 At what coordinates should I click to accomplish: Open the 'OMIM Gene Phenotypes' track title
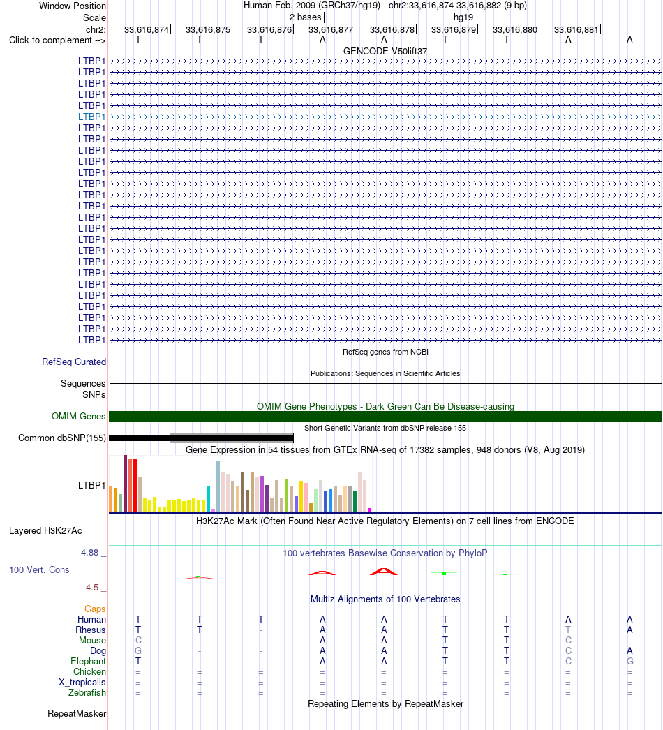click(x=385, y=406)
